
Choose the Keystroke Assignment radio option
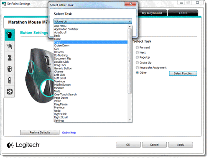(137, 67)
